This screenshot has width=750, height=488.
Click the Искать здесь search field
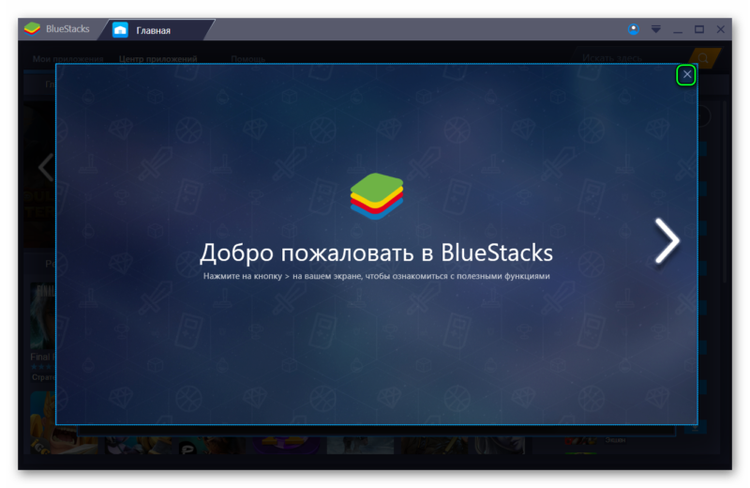pyautogui.click(x=631, y=58)
